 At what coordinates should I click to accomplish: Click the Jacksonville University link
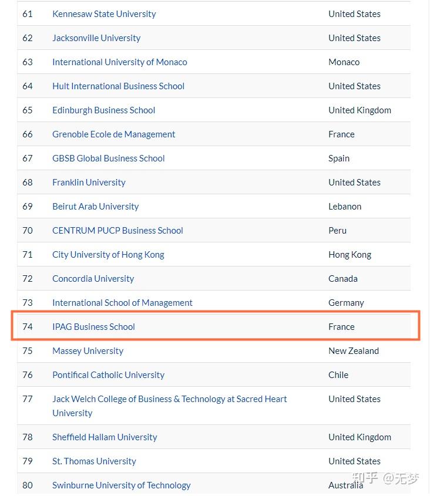[96, 38]
